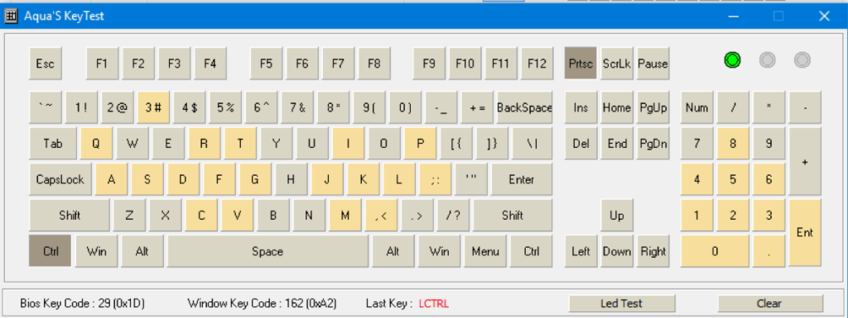Click the Clear button

pyautogui.click(x=769, y=303)
